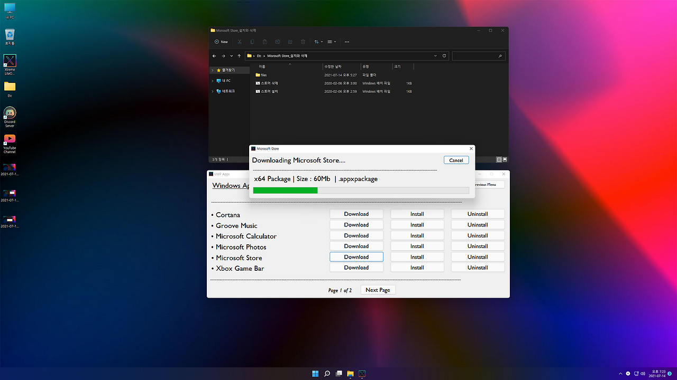This screenshot has width=677, height=380.
Task: Cancel the Microsoft Store download
Action: (456, 160)
